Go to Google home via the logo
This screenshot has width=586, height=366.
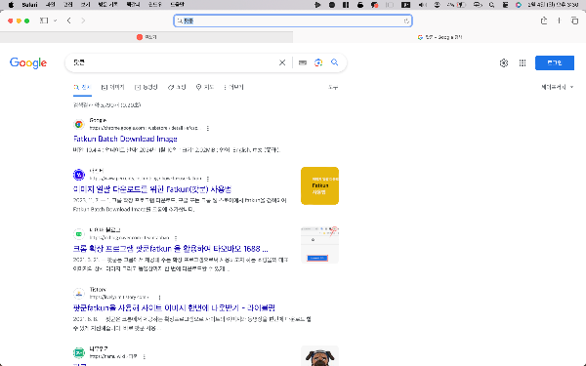[x=28, y=62]
